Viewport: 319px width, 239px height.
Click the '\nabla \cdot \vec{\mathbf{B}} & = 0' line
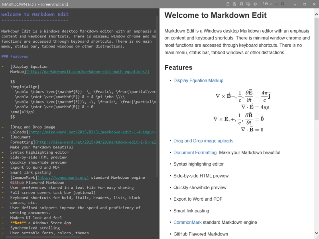[54, 107]
